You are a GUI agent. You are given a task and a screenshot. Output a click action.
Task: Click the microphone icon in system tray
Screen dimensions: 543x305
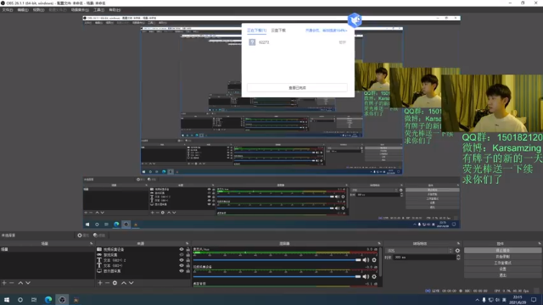click(484, 300)
